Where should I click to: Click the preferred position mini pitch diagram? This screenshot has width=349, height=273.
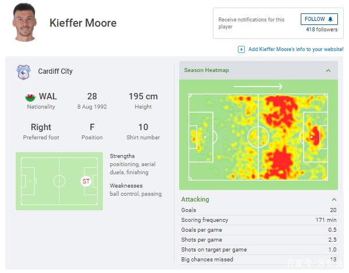pyautogui.click(x=59, y=181)
